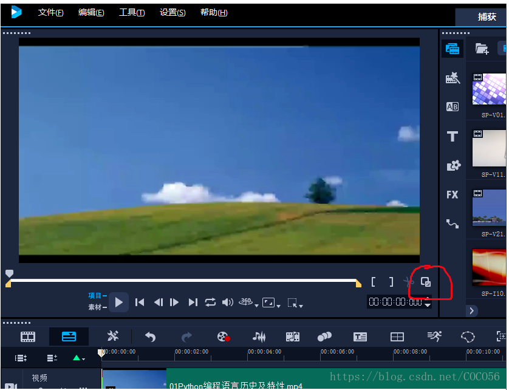Open the record/capture option

[224, 337]
